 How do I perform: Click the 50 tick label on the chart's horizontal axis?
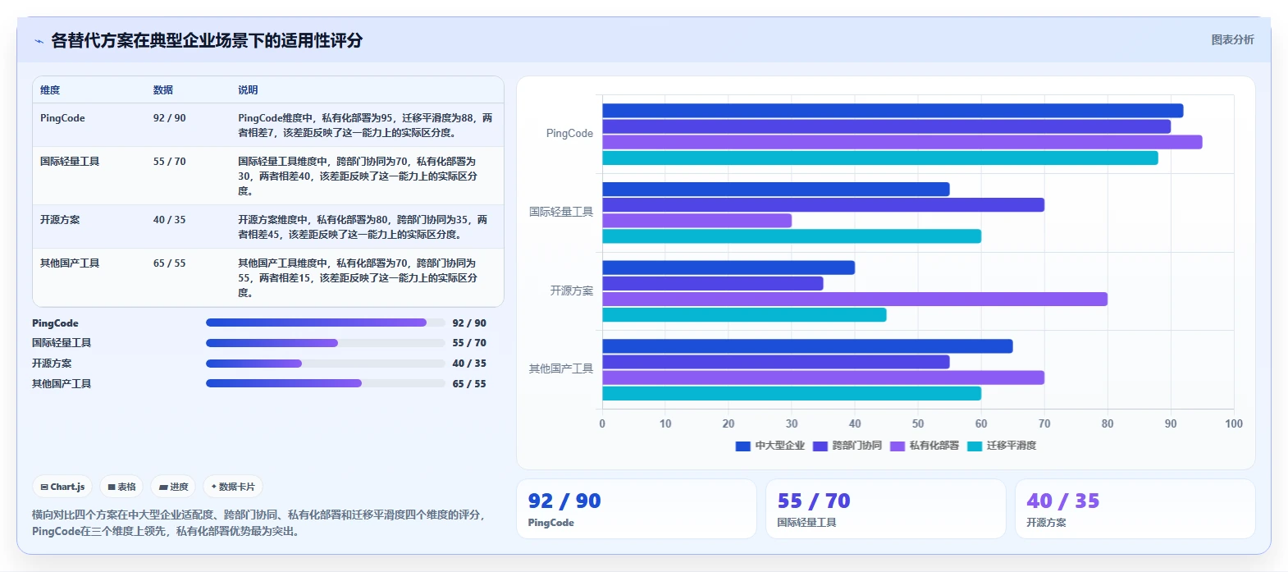(918, 423)
